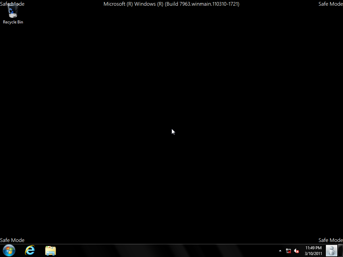The image size is (343, 257).
Task: Click the disconnected network tray icon
Action: pyautogui.click(x=288, y=251)
